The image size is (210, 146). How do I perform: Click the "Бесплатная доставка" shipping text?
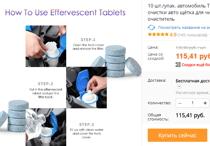(193, 81)
